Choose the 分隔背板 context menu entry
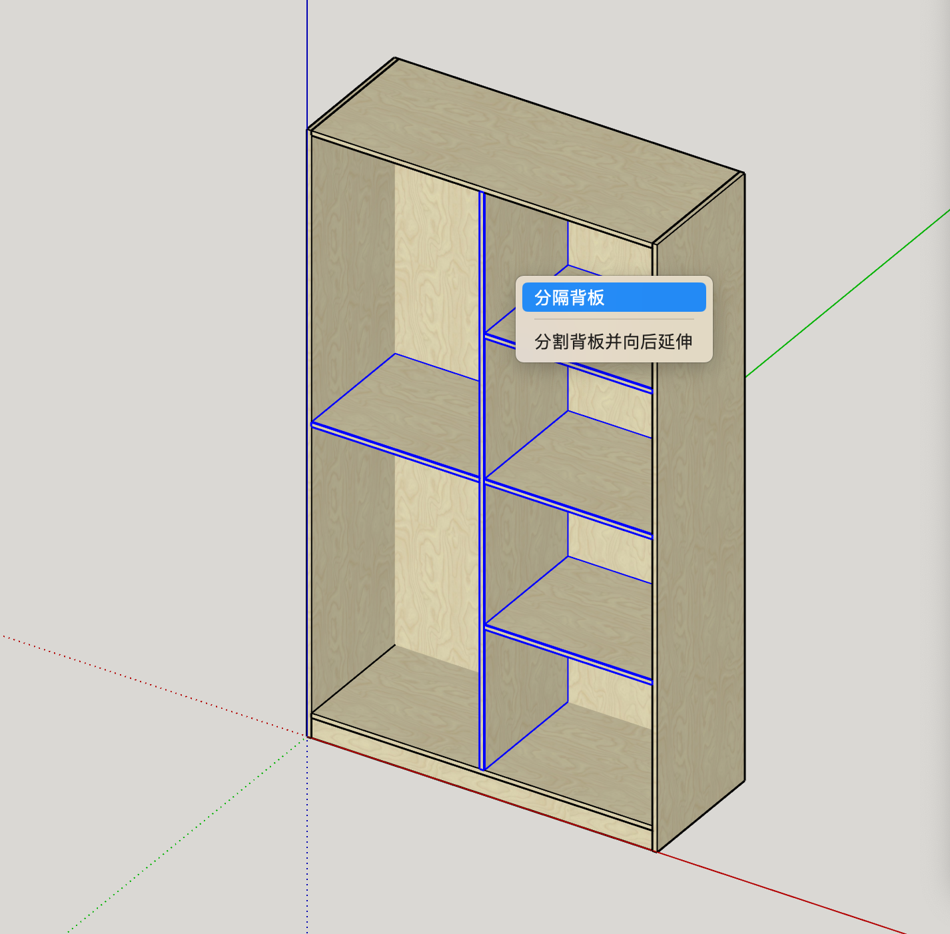Viewport: 950px width, 934px height. coord(614,297)
